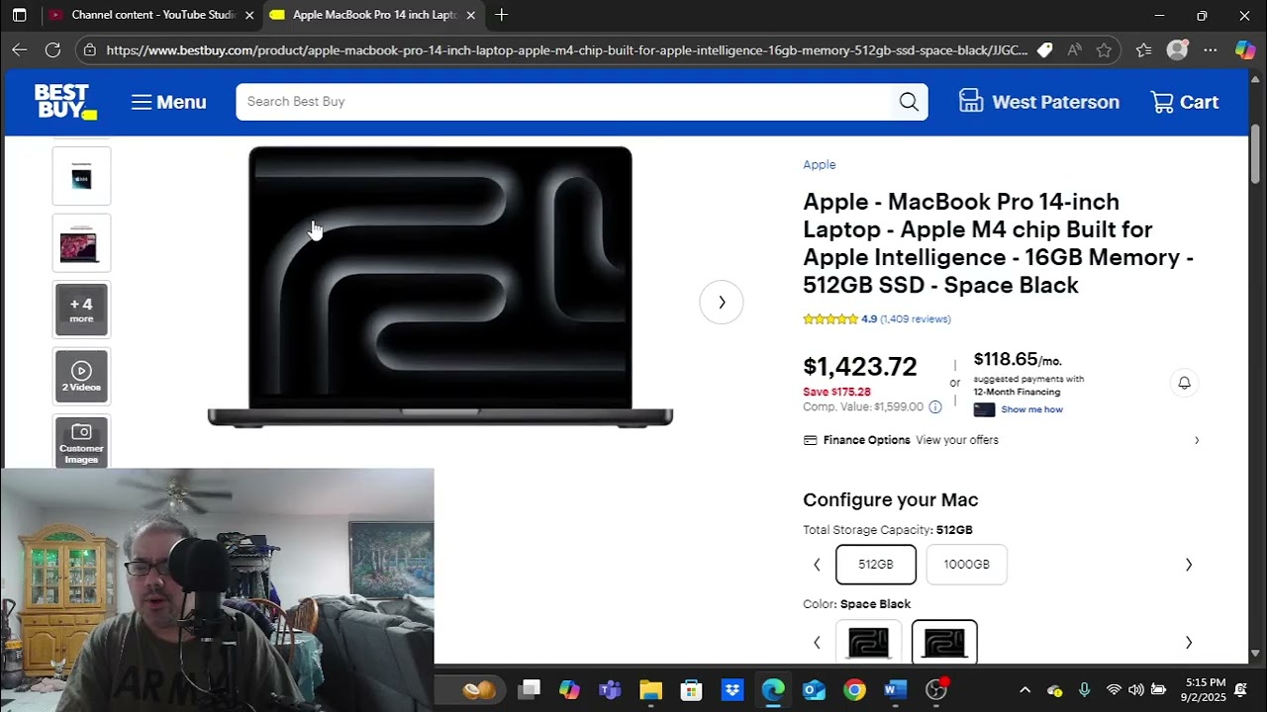Click the Apple brand link
The image size is (1267, 712).
[819, 164]
